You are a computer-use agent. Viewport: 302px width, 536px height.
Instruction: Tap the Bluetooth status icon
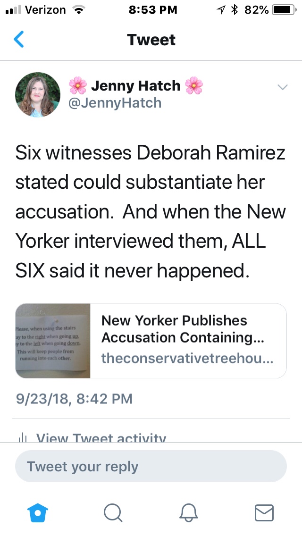[234, 10]
